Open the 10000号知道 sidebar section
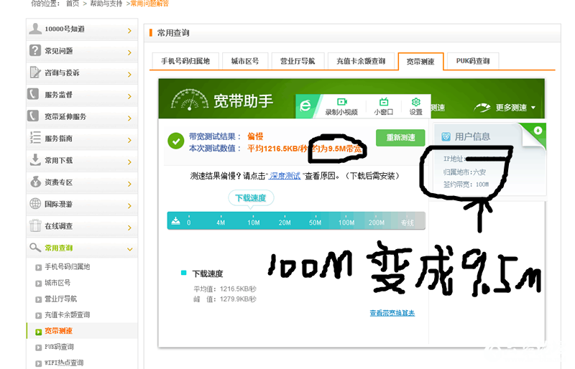Image resolution: width=575 pixels, height=369 pixels. pyautogui.click(x=82, y=29)
